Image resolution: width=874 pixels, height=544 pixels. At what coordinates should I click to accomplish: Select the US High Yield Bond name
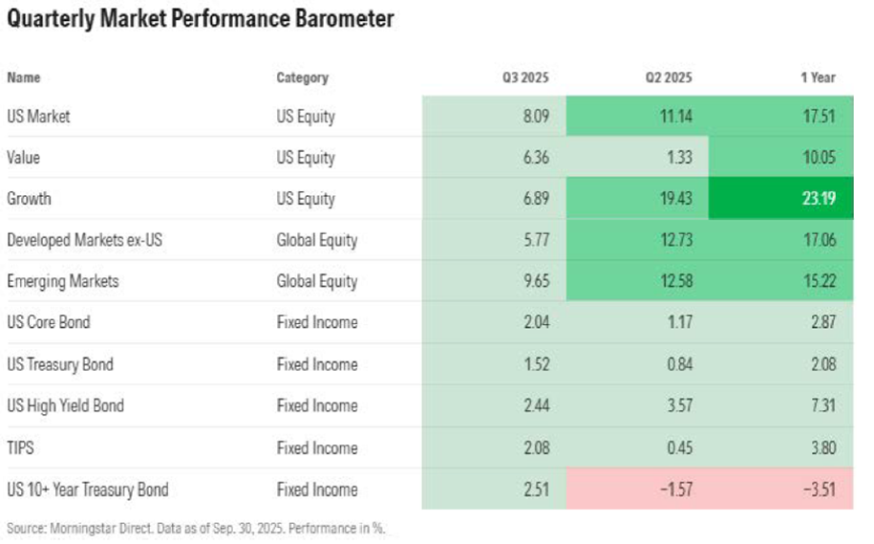[x=65, y=405]
